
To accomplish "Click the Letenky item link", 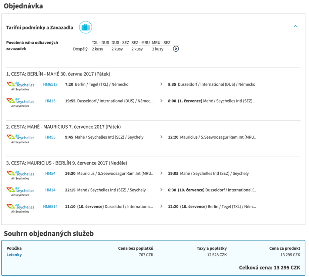I will coord(14,255).
